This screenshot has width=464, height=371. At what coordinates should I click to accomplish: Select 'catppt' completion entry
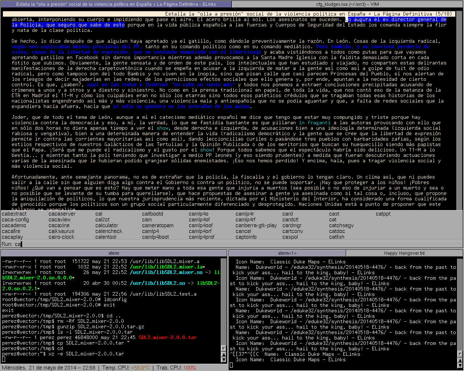coord(383,214)
